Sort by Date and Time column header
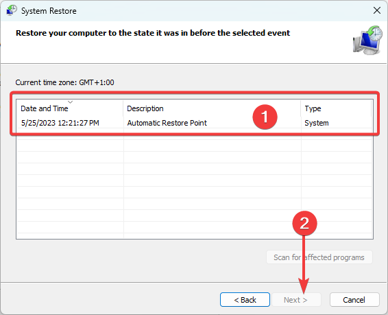388x315 pixels. [70, 108]
